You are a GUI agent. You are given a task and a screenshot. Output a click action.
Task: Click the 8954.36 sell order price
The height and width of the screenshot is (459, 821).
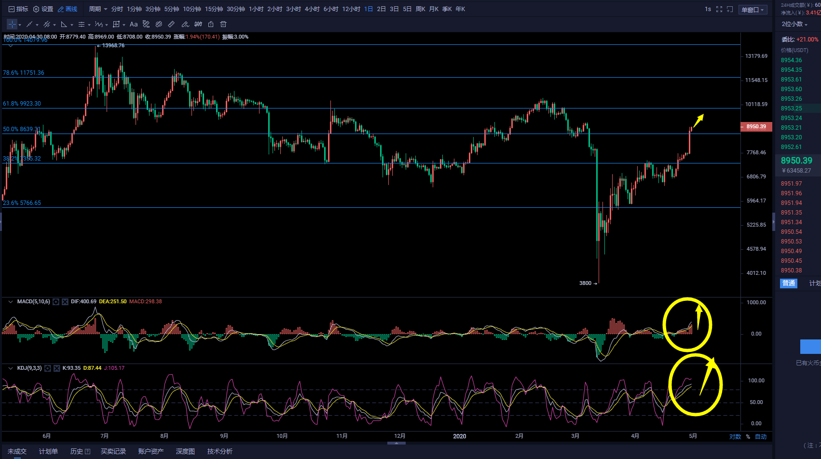click(x=792, y=60)
